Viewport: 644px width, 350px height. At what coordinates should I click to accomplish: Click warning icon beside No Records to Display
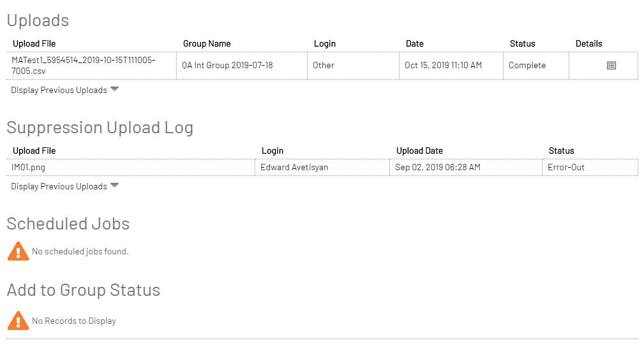coord(18,321)
